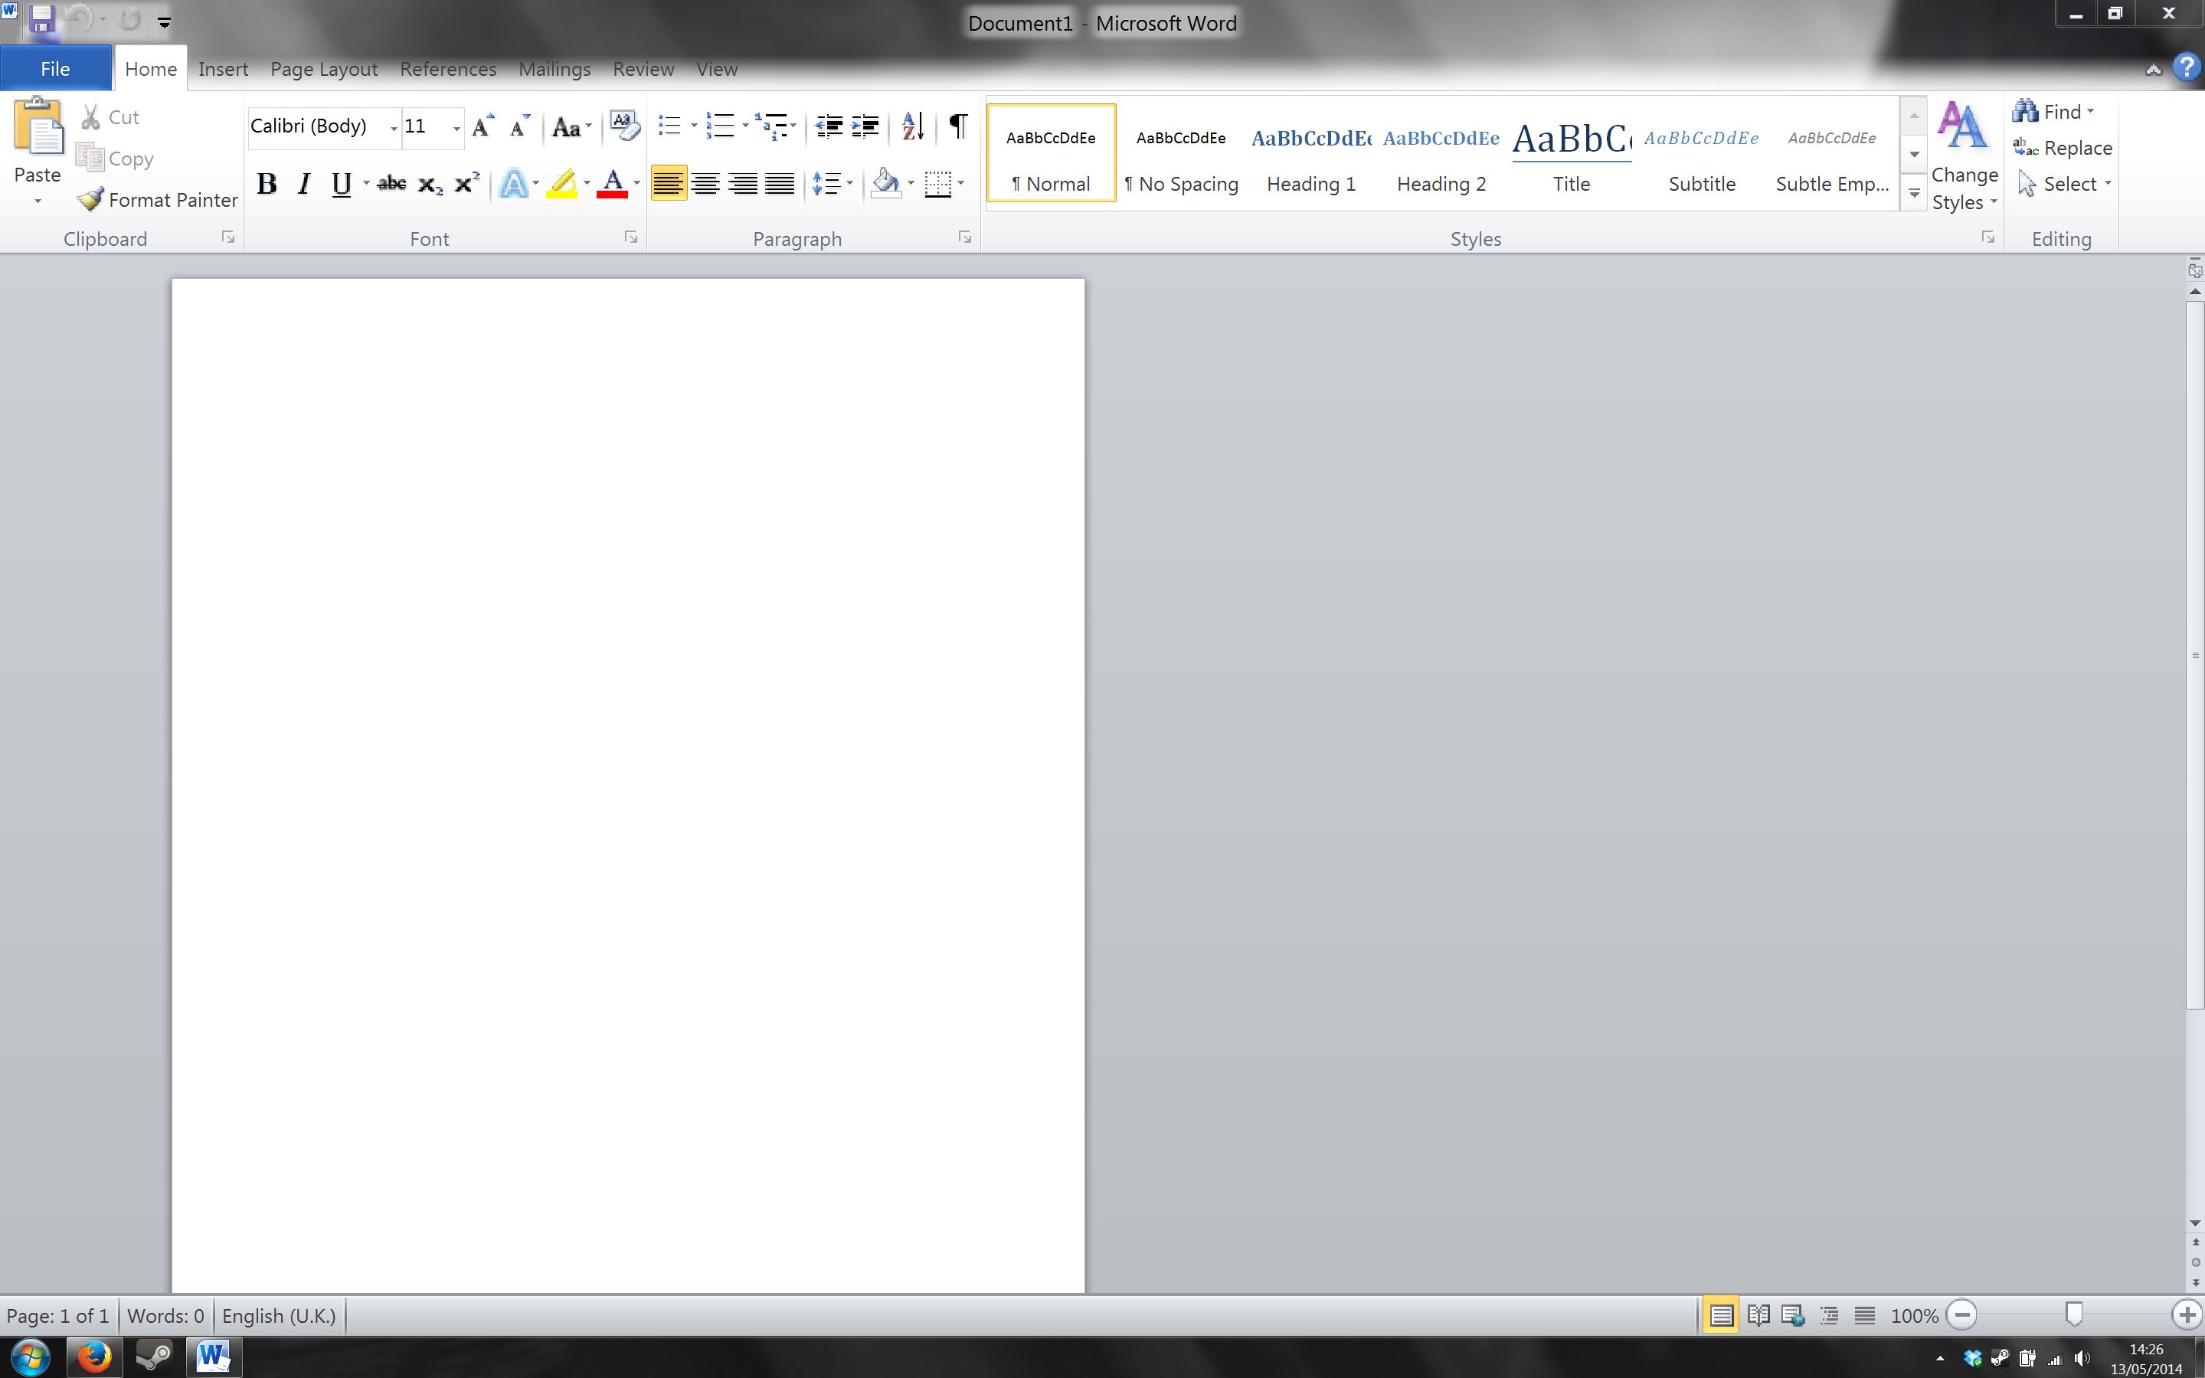Open the File tab

(56, 68)
